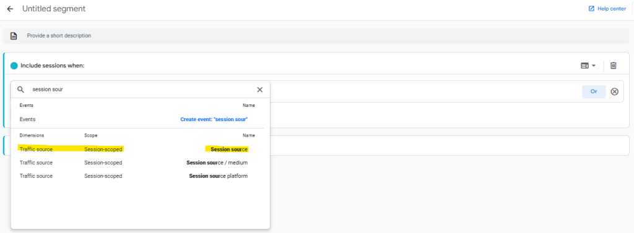This screenshot has height=233, width=634.
Task: Rename the Untitled segment title
Action: point(54,9)
